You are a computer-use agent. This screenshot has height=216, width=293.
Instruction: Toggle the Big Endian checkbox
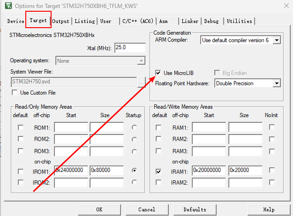217,73
